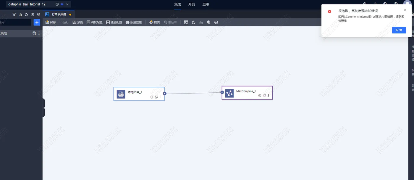Click 提交 to submit the task
The width and height of the screenshot is (414, 180).
154,22
